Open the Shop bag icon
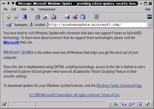The width and height of the screenshot is (154, 109). [83, 17]
